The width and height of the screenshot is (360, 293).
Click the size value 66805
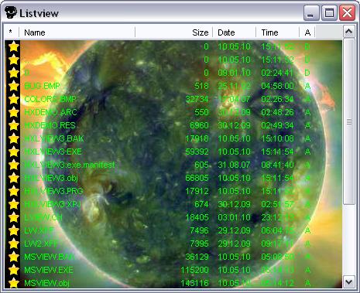pos(197,178)
